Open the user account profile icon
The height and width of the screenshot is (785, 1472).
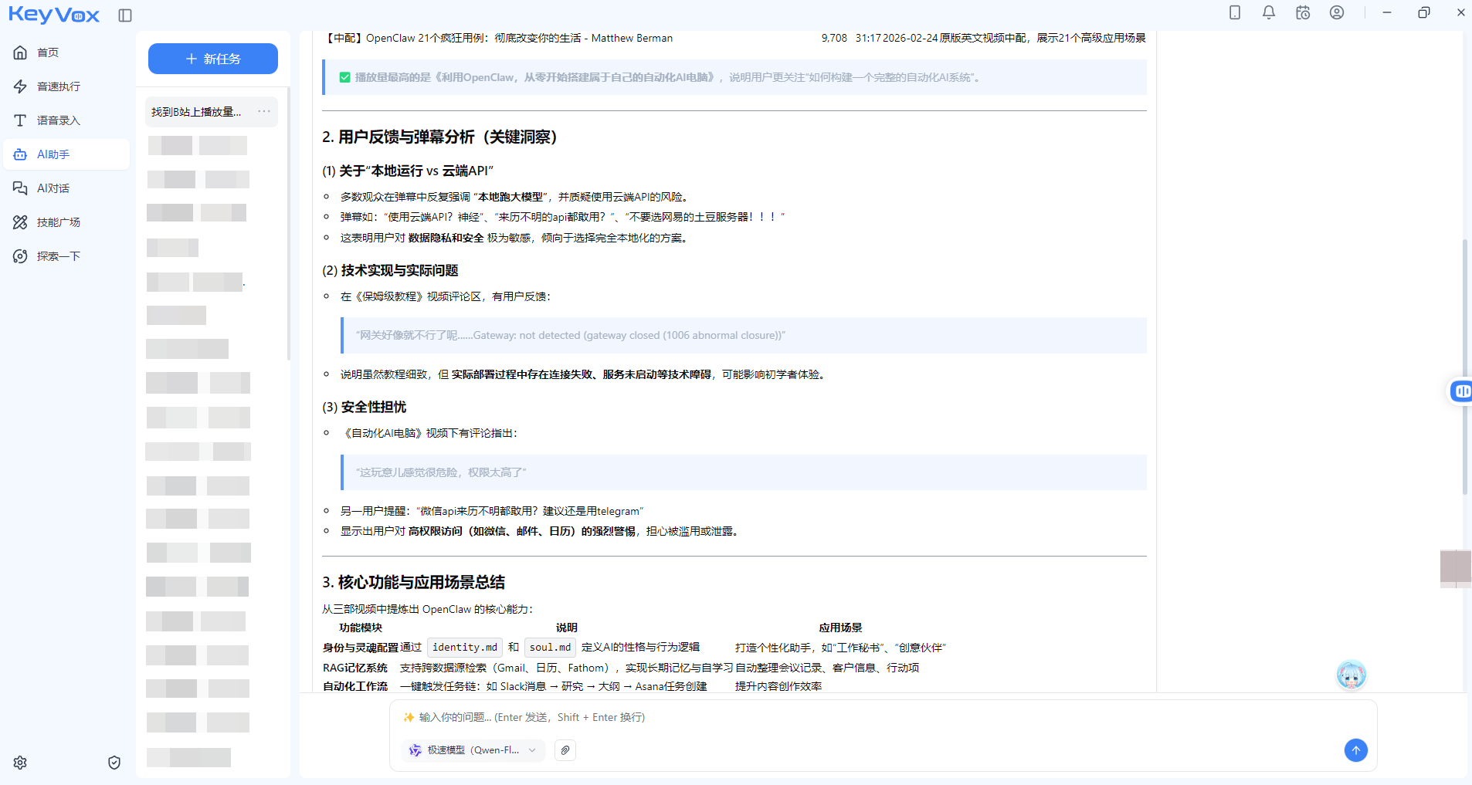[x=1337, y=12]
